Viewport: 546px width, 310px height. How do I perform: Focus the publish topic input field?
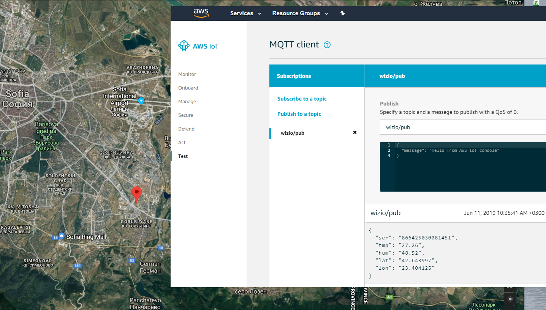(463, 127)
